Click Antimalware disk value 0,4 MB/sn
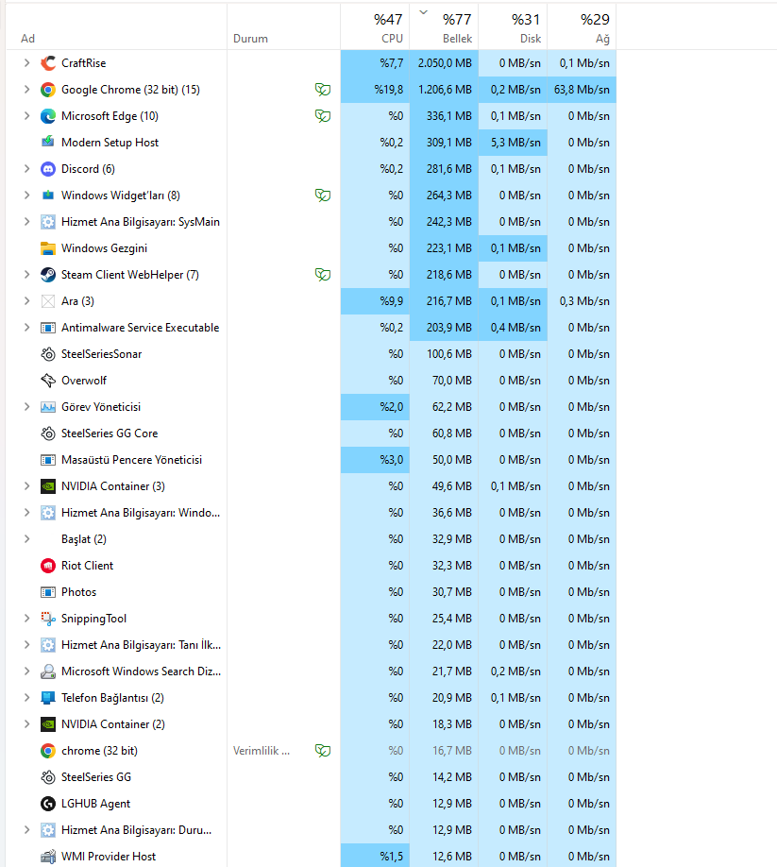Image resolution: width=777 pixels, height=867 pixels. (515, 328)
